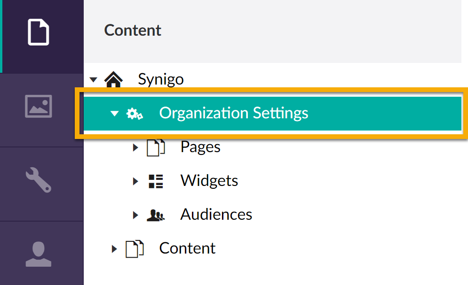Collapse the Synigo root node
468x285 pixels.
(x=93, y=79)
